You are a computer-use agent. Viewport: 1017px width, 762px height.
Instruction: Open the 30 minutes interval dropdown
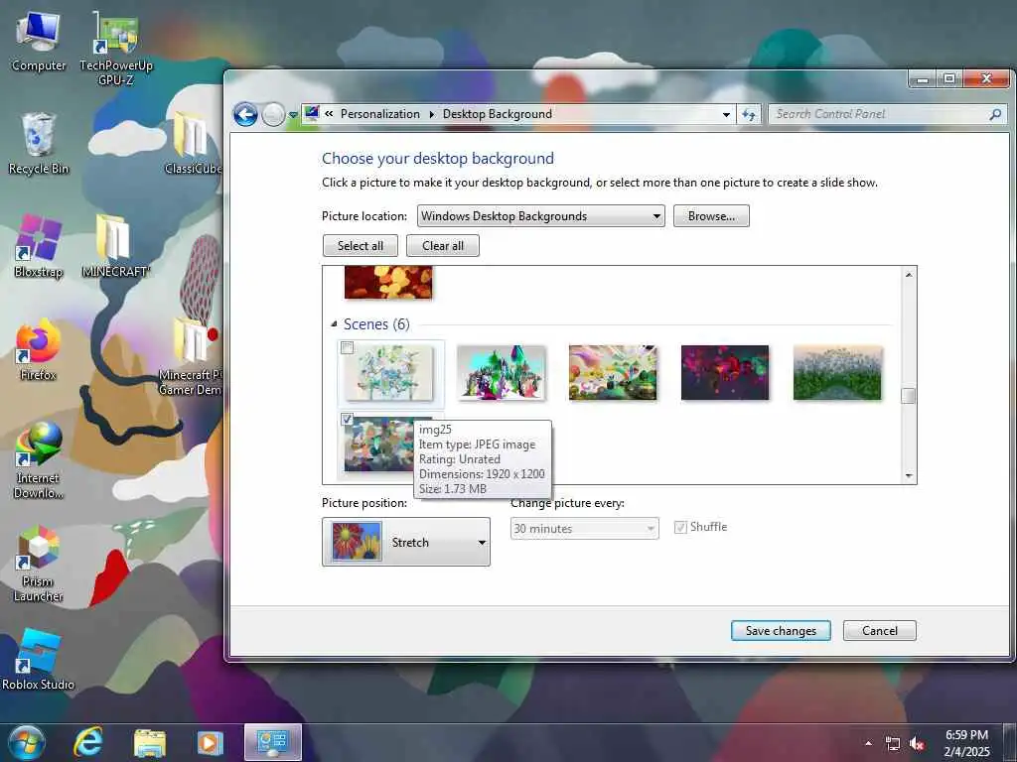pos(584,528)
